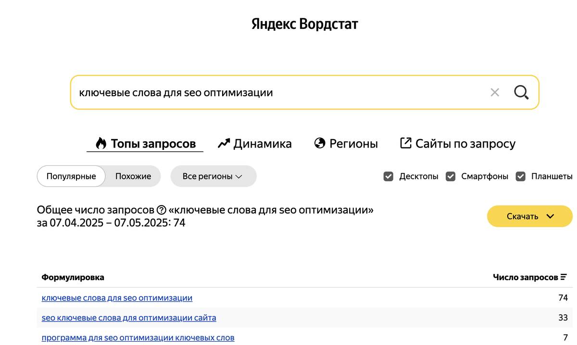Screen dimensions: 577x345
Task: Click the request count value 74 in table
Action: point(563,298)
